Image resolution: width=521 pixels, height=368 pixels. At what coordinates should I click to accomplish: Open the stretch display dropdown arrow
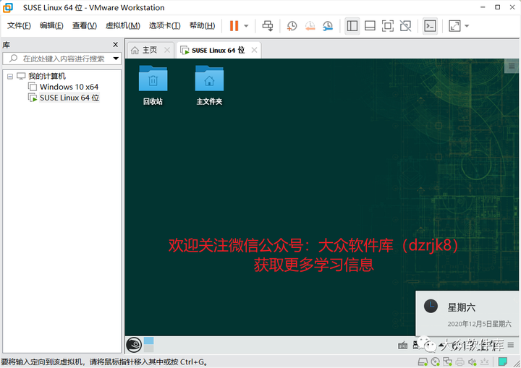[467, 26]
